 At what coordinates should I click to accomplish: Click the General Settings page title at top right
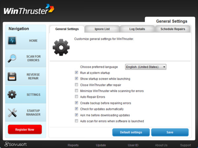(x=172, y=21)
